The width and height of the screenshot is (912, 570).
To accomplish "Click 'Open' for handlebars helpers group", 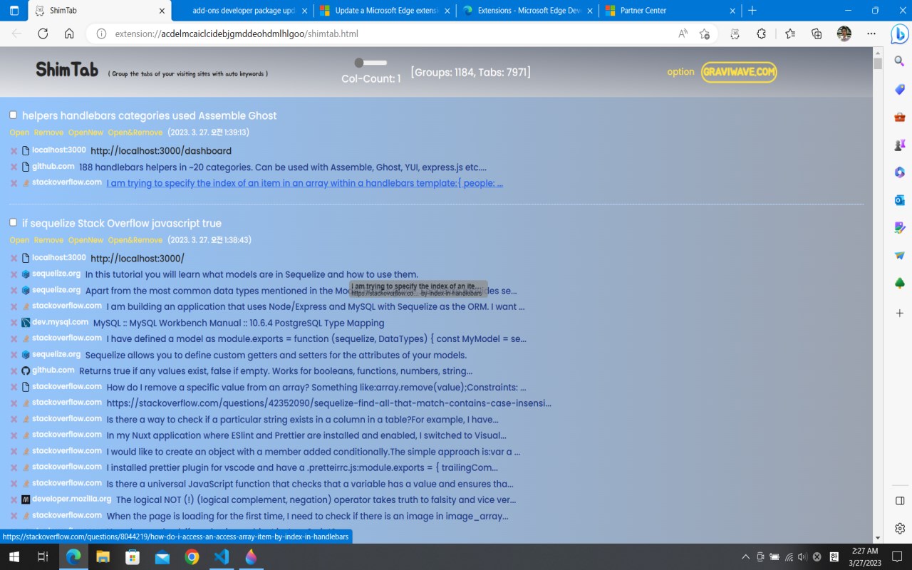I will tap(20, 133).
